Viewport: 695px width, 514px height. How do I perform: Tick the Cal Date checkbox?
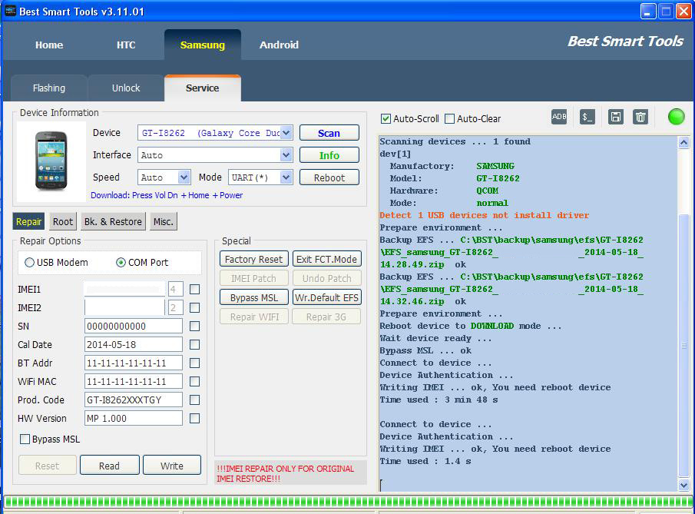pyautogui.click(x=194, y=345)
